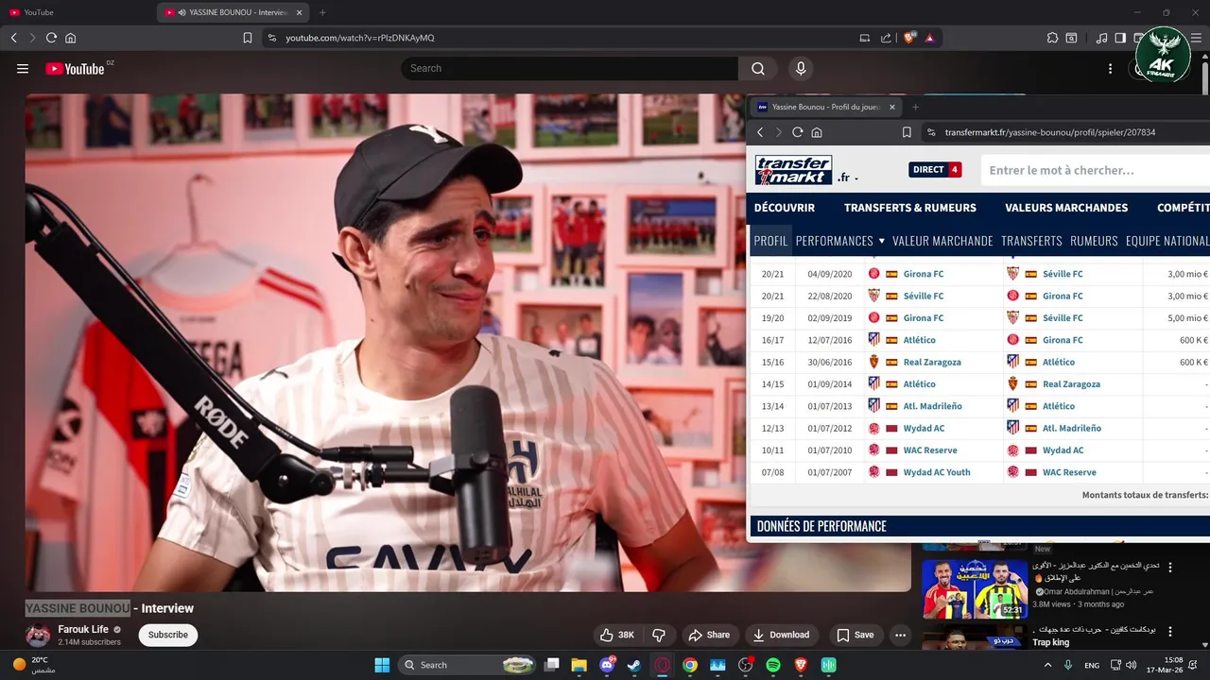Select the PROFIL tab

coord(770,241)
